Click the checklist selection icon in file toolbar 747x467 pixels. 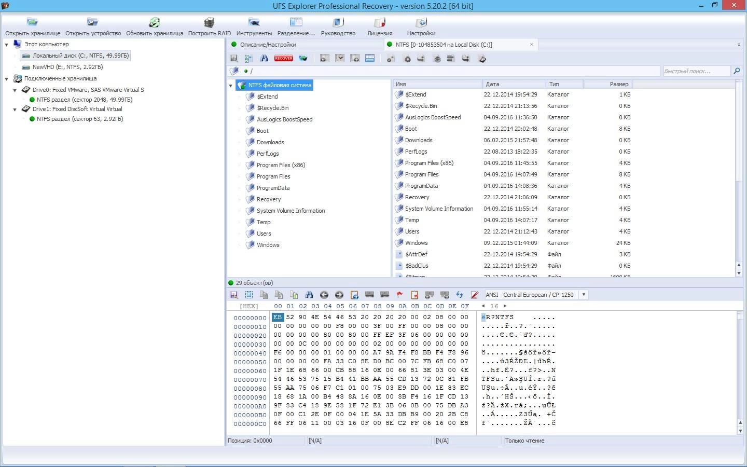click(248, 59)
